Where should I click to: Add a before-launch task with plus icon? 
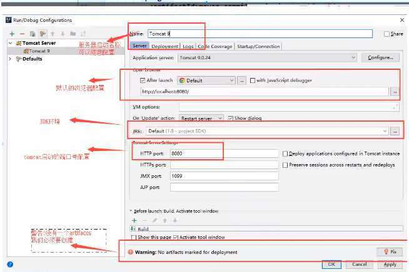[134, 220]
